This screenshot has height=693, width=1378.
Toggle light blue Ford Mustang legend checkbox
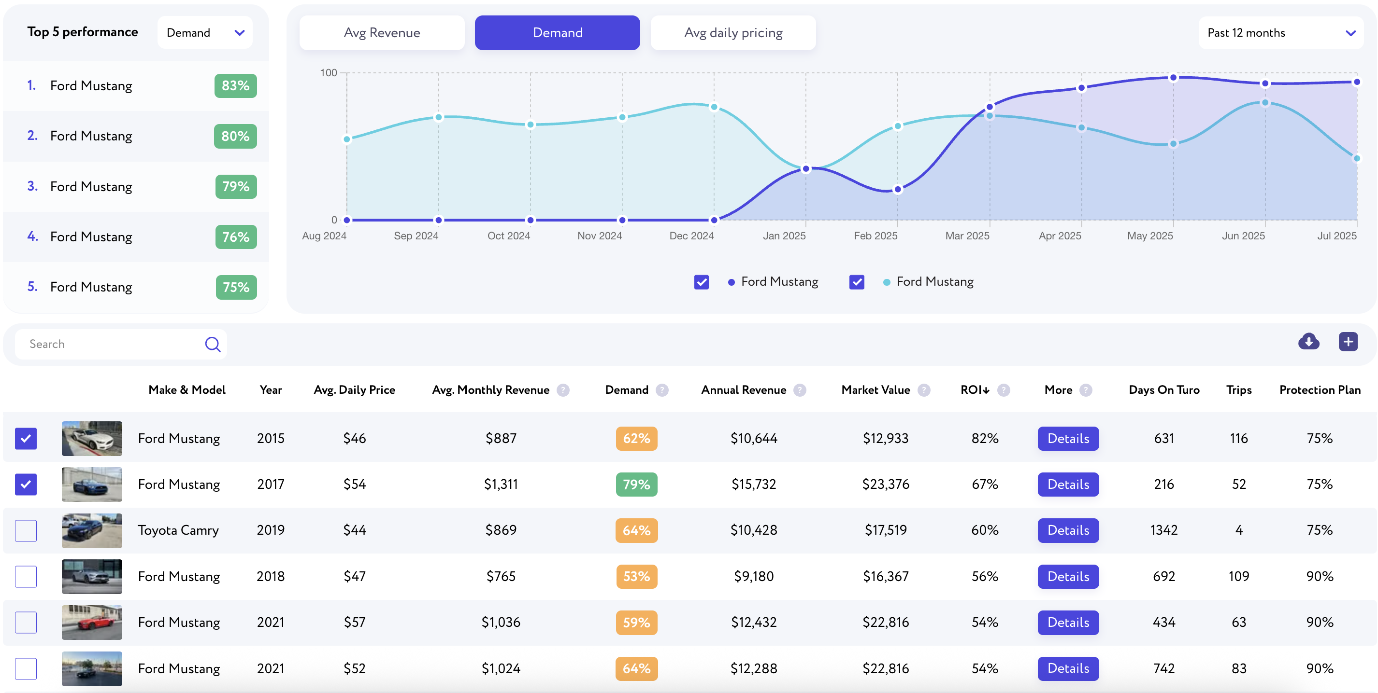[x=857, y=281]
